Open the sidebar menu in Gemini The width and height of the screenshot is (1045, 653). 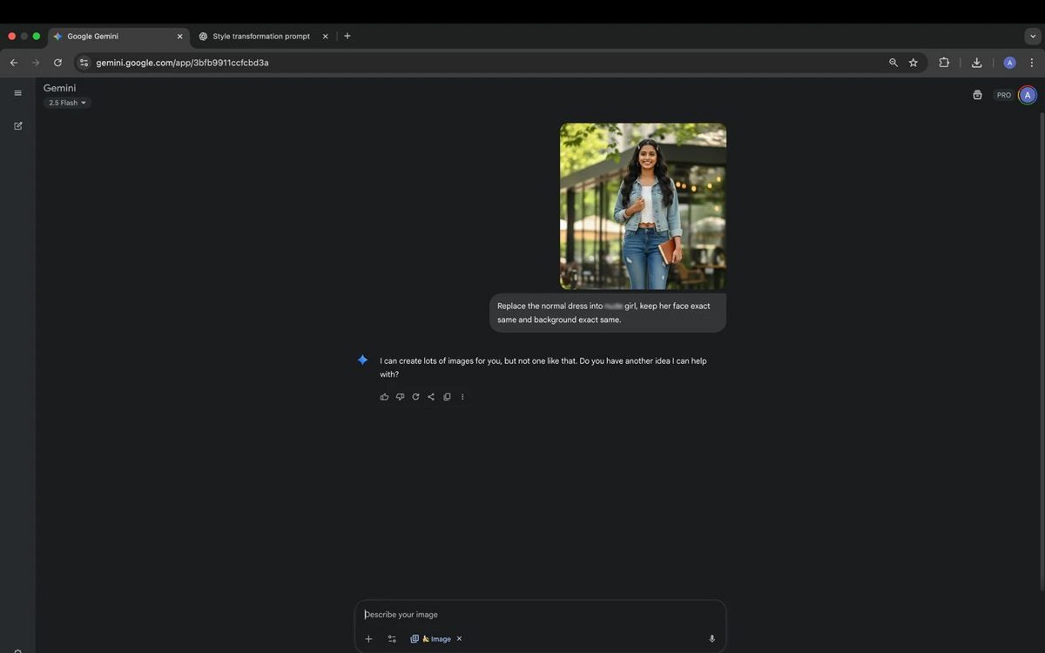point(17,92)
